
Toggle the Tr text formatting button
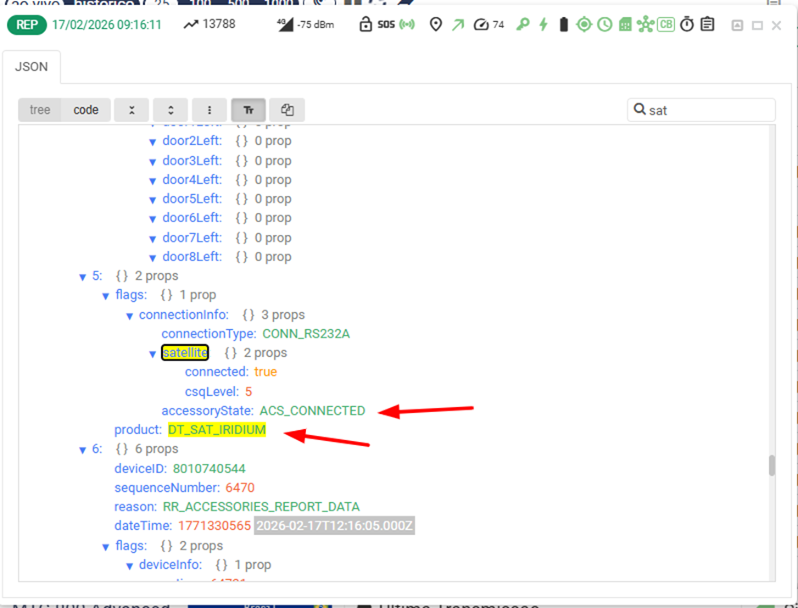click(248, 109)
